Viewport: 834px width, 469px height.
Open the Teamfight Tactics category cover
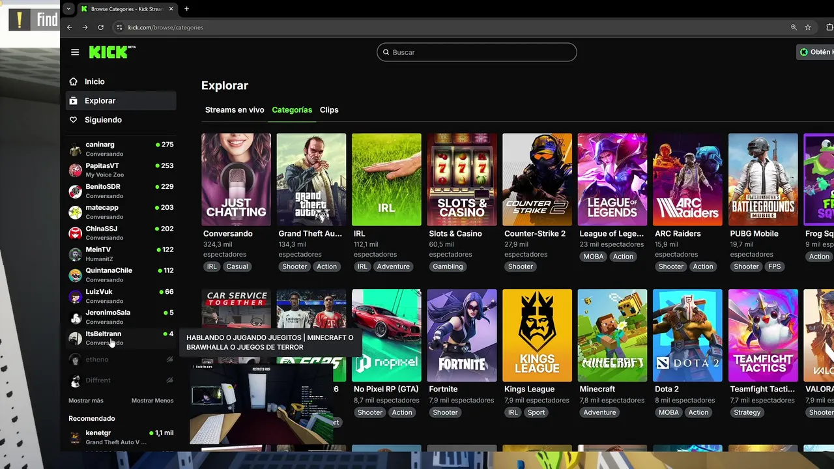click(763, 335)
